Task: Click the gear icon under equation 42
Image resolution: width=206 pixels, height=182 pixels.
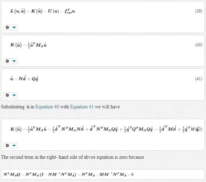Action: pyautogui.click(x=7, y=146)
